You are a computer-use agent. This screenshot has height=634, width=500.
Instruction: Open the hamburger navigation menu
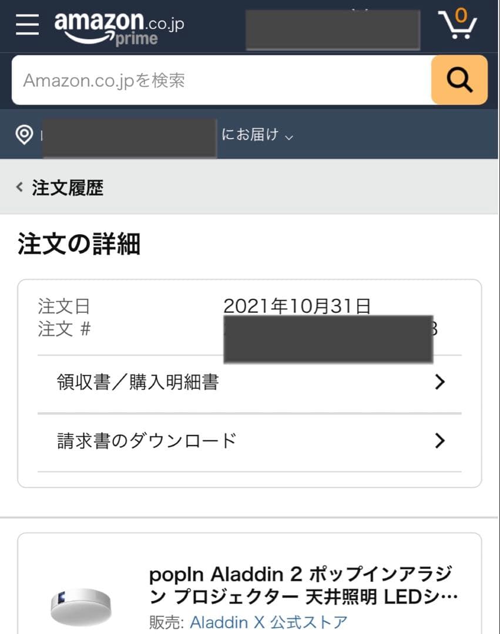27,25
